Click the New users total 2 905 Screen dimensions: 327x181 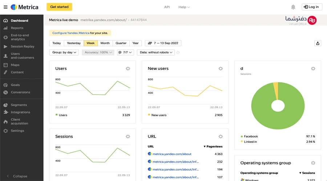point(219,115)
